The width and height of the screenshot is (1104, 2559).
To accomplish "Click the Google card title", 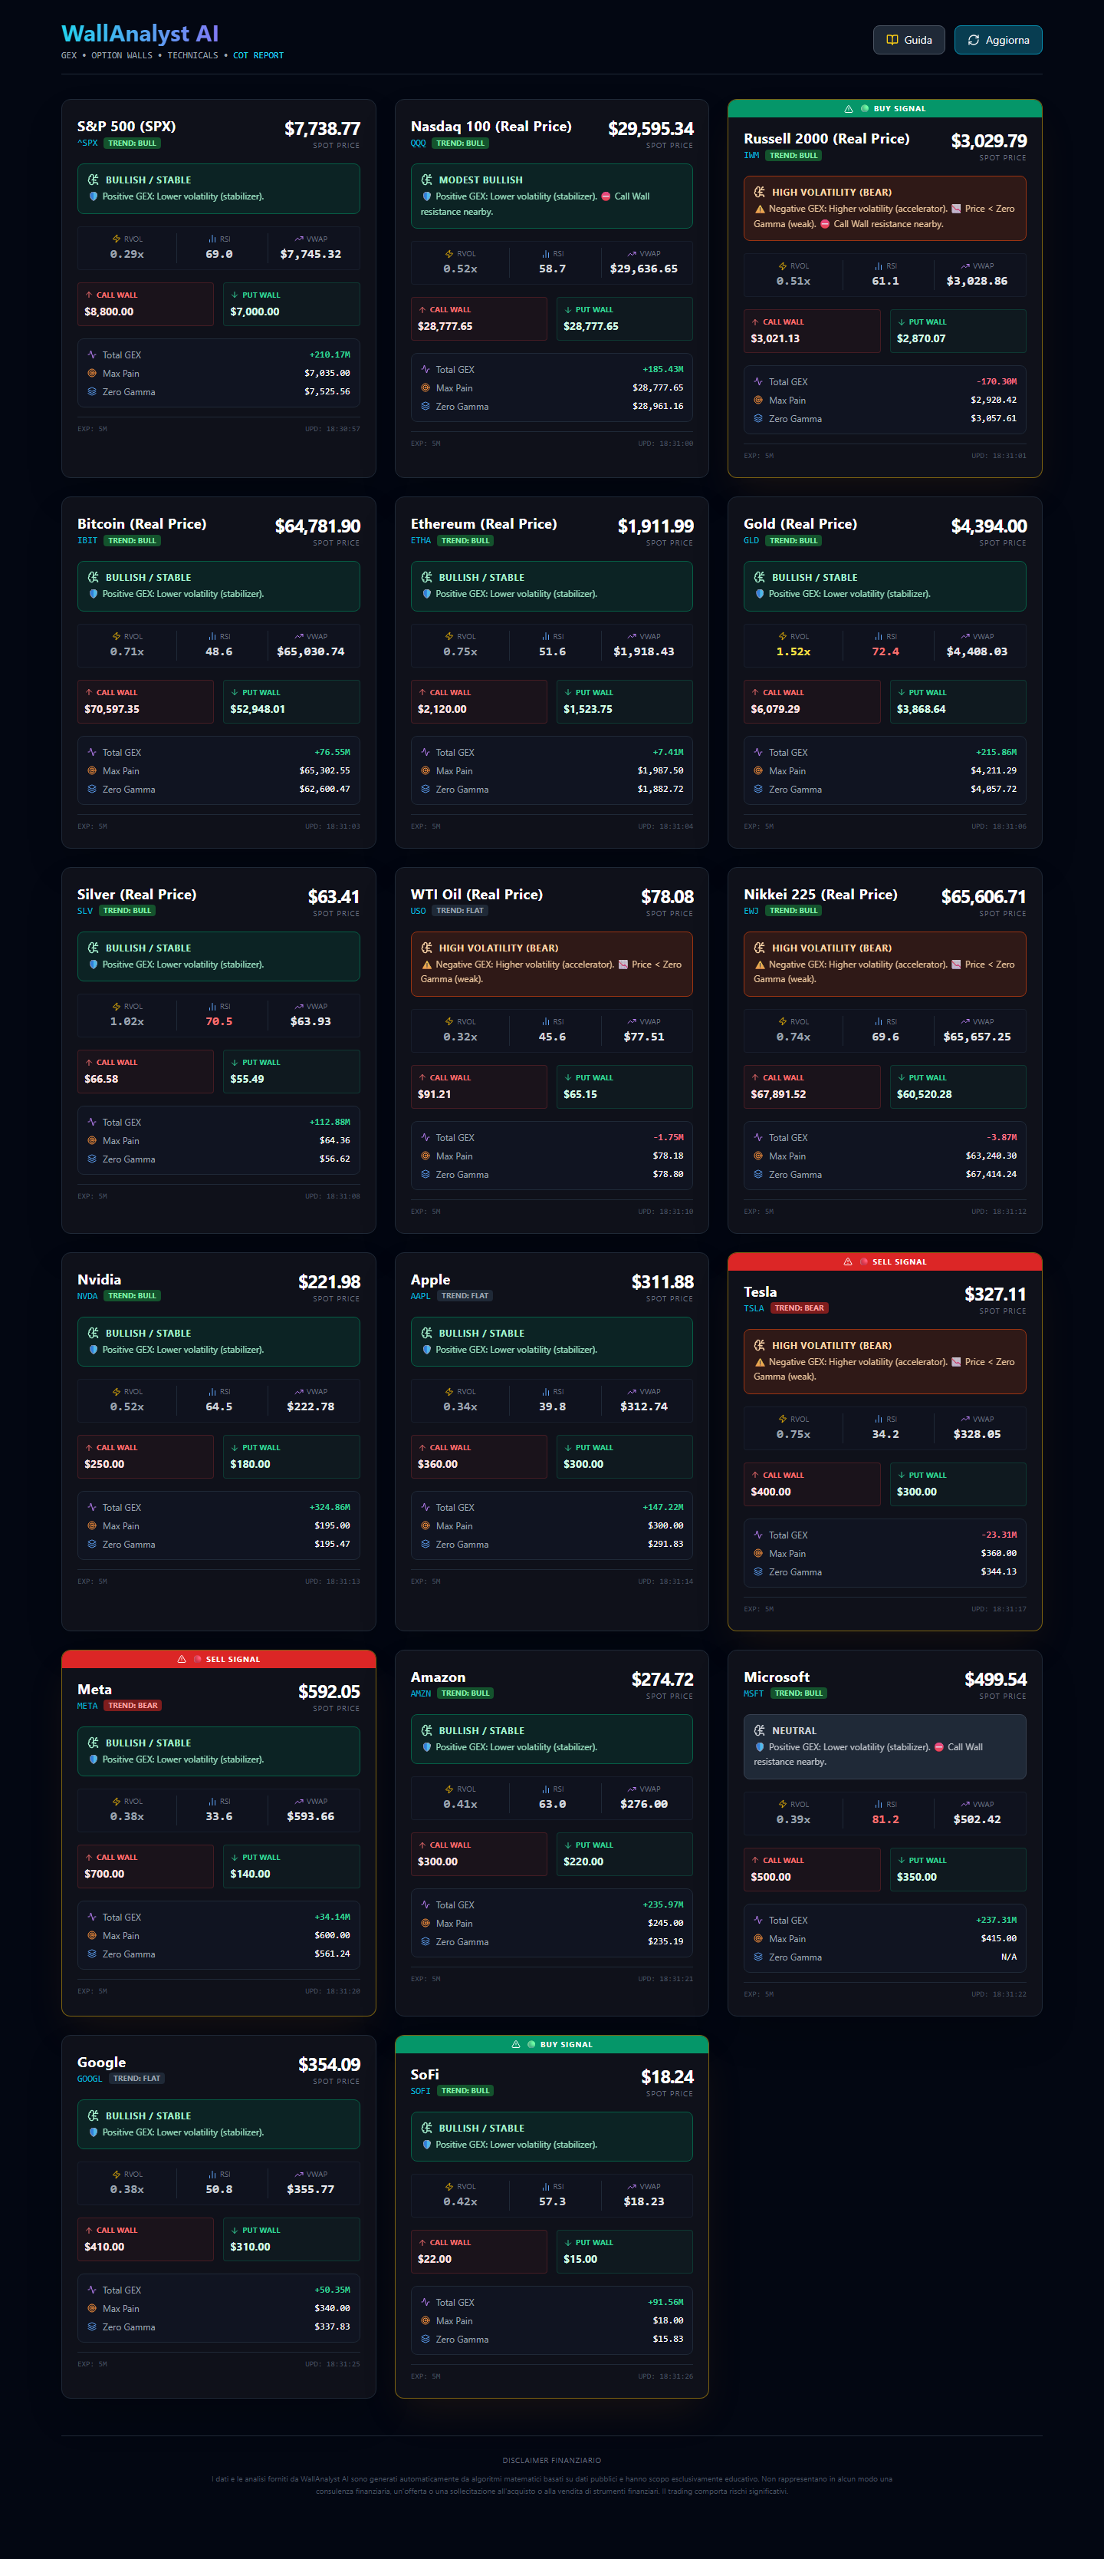I will tap(101, 2063).
